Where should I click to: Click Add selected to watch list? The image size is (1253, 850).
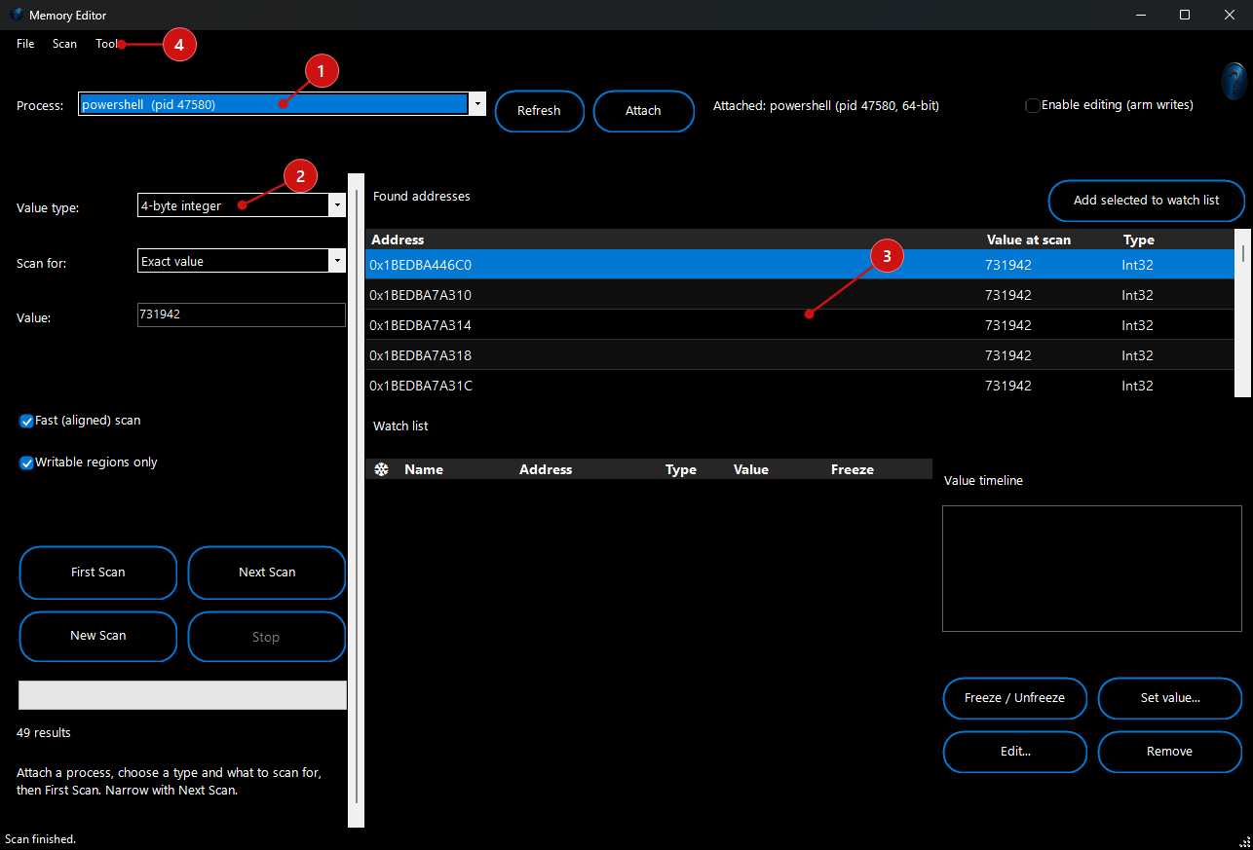click(x=1146, y=201)
